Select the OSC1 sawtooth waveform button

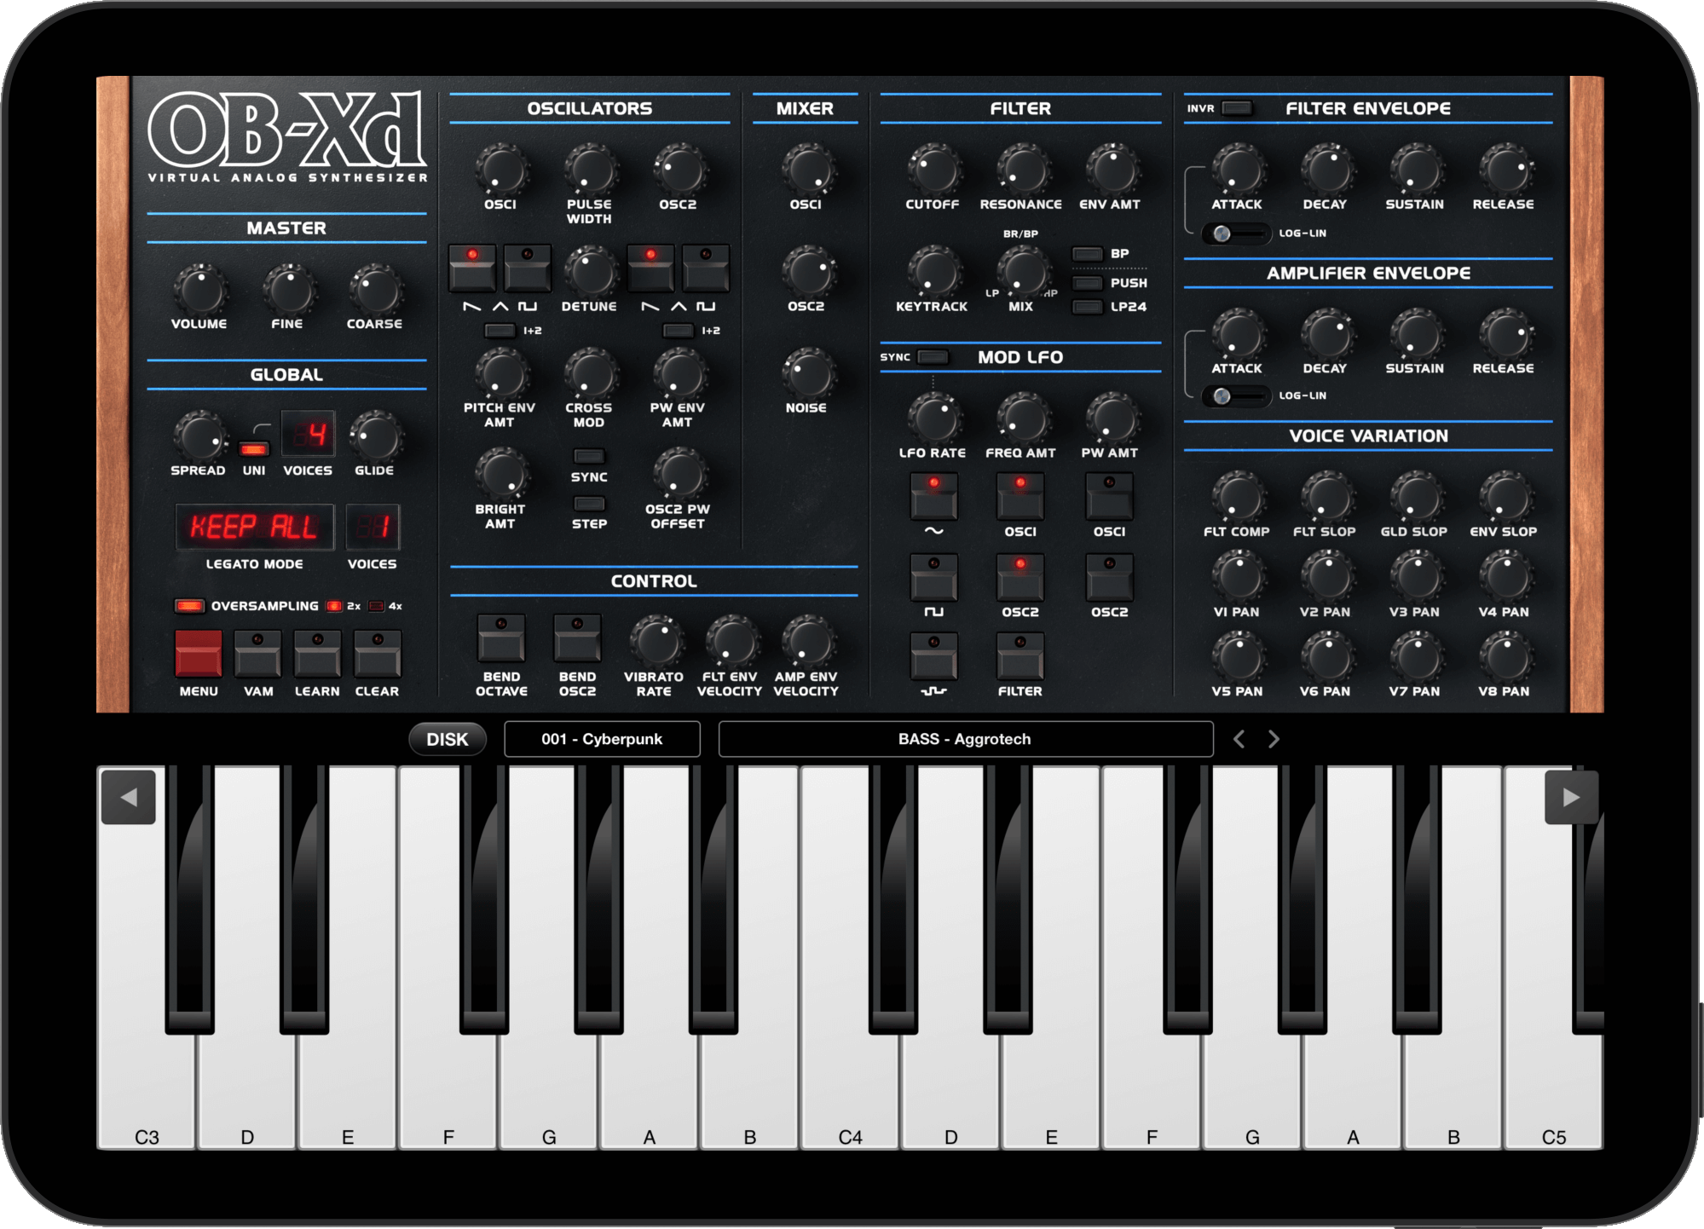(x=472, y=268)
